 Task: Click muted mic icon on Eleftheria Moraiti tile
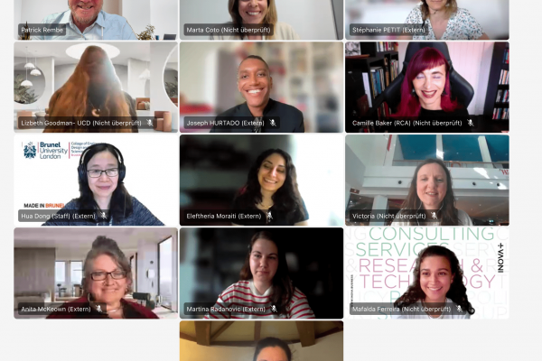click(x=269, y=216)
